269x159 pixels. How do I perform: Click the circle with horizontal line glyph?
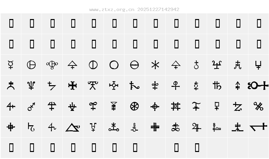coord(134,65)
